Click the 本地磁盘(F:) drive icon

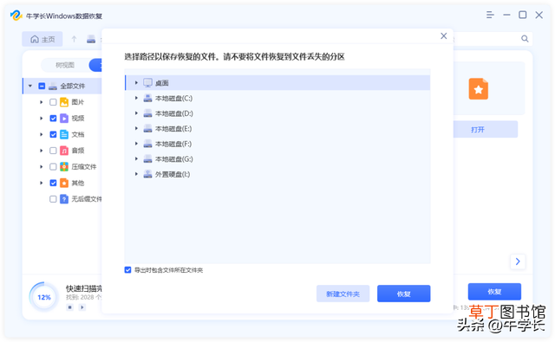147,144
